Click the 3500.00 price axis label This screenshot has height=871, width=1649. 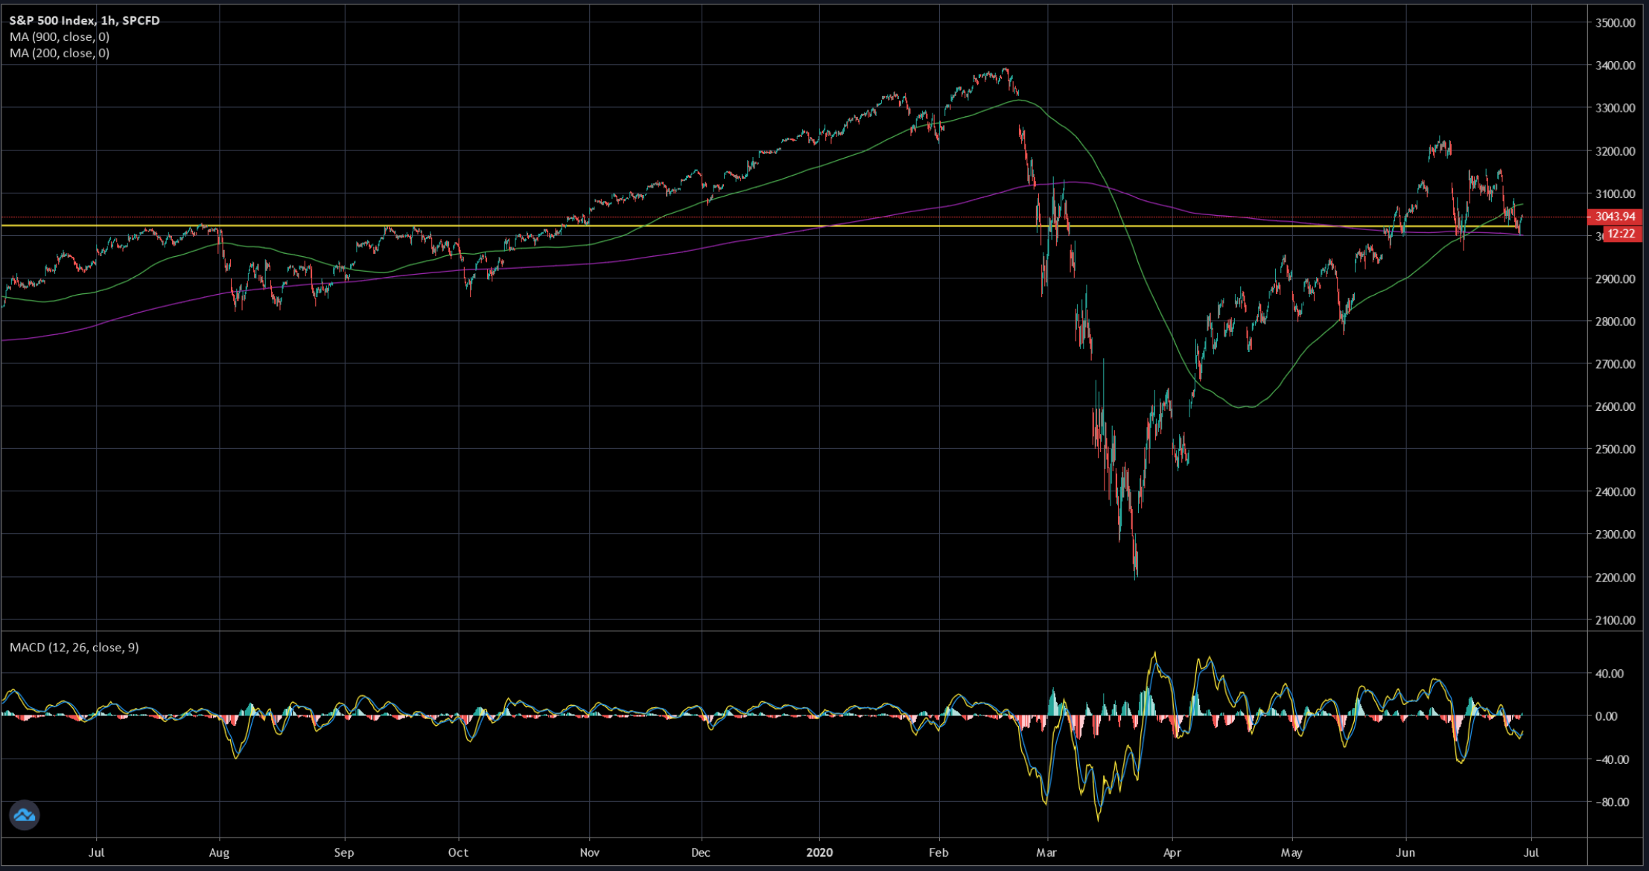click(1615, 23)
